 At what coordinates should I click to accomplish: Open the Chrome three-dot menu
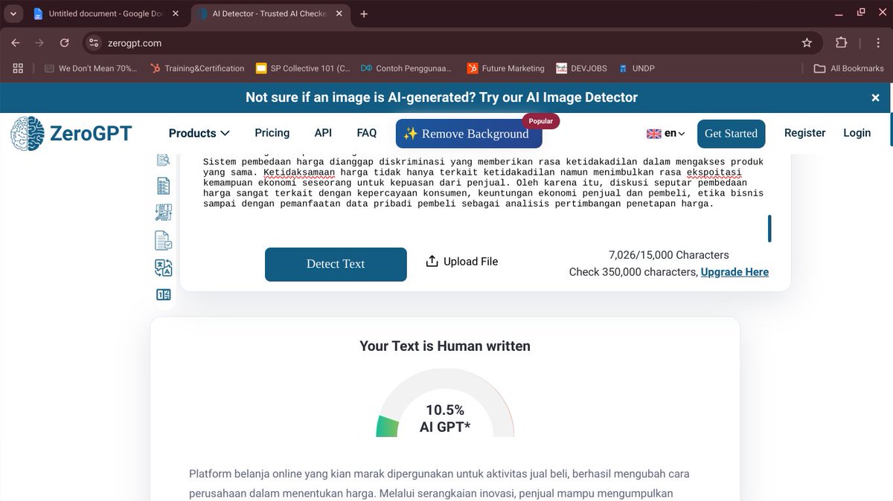pos(880,43)
